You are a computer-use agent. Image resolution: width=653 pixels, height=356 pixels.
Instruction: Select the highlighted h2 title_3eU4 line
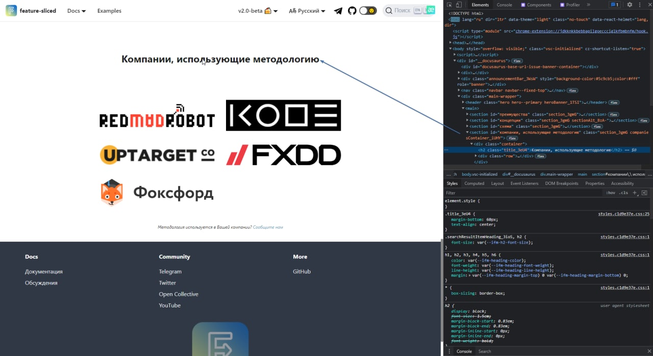(547, 150)
